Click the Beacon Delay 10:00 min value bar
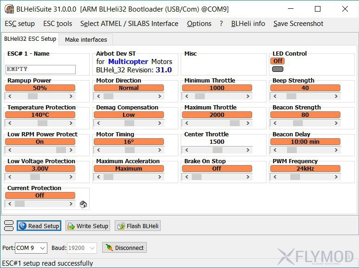 pos(305,142)
